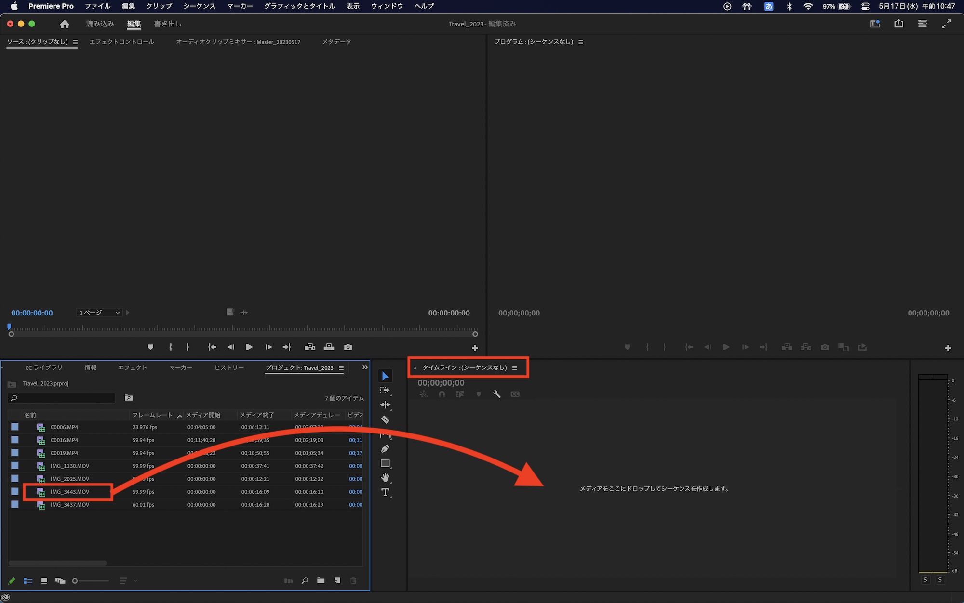The width and height of the screenshot is (964, 603).
Task: Switch to the エフェクト tab
Action: pyautogui.click(x=133, y=367)
